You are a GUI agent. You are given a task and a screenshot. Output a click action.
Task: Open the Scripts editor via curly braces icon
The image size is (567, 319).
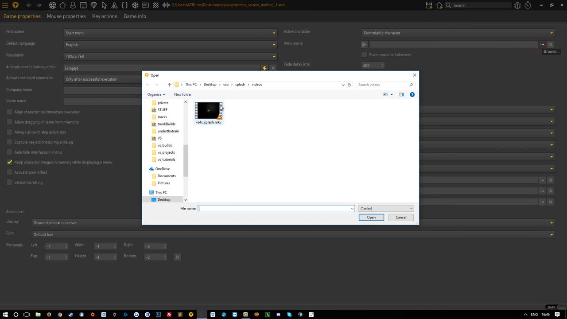coord(125,5)
